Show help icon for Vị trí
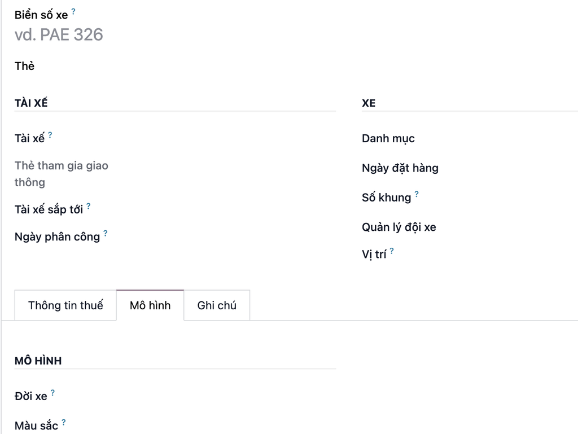 click(392, 251)
